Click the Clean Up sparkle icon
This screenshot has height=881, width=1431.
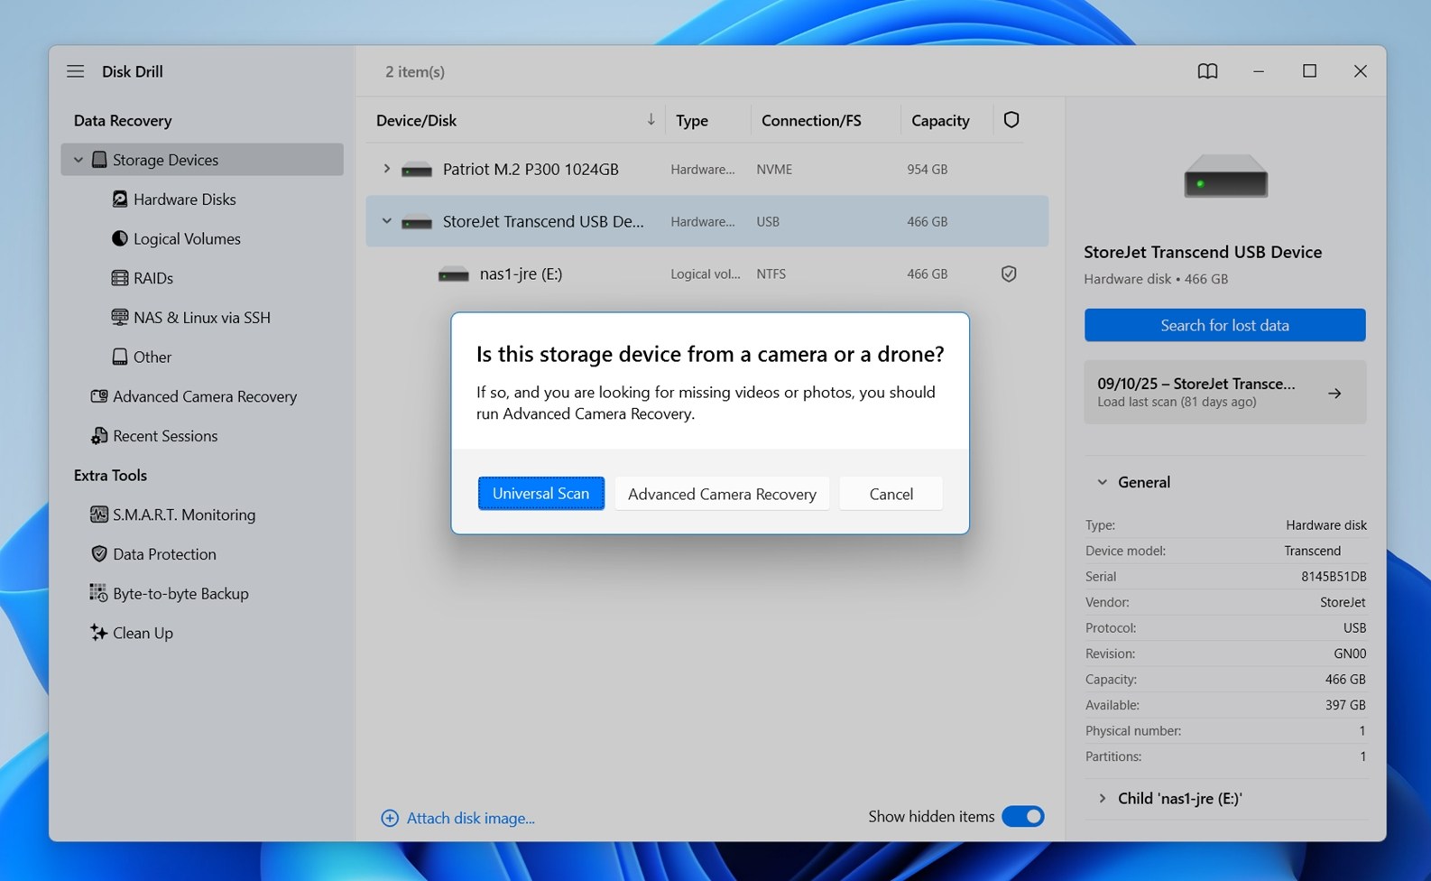click(98, 633)
